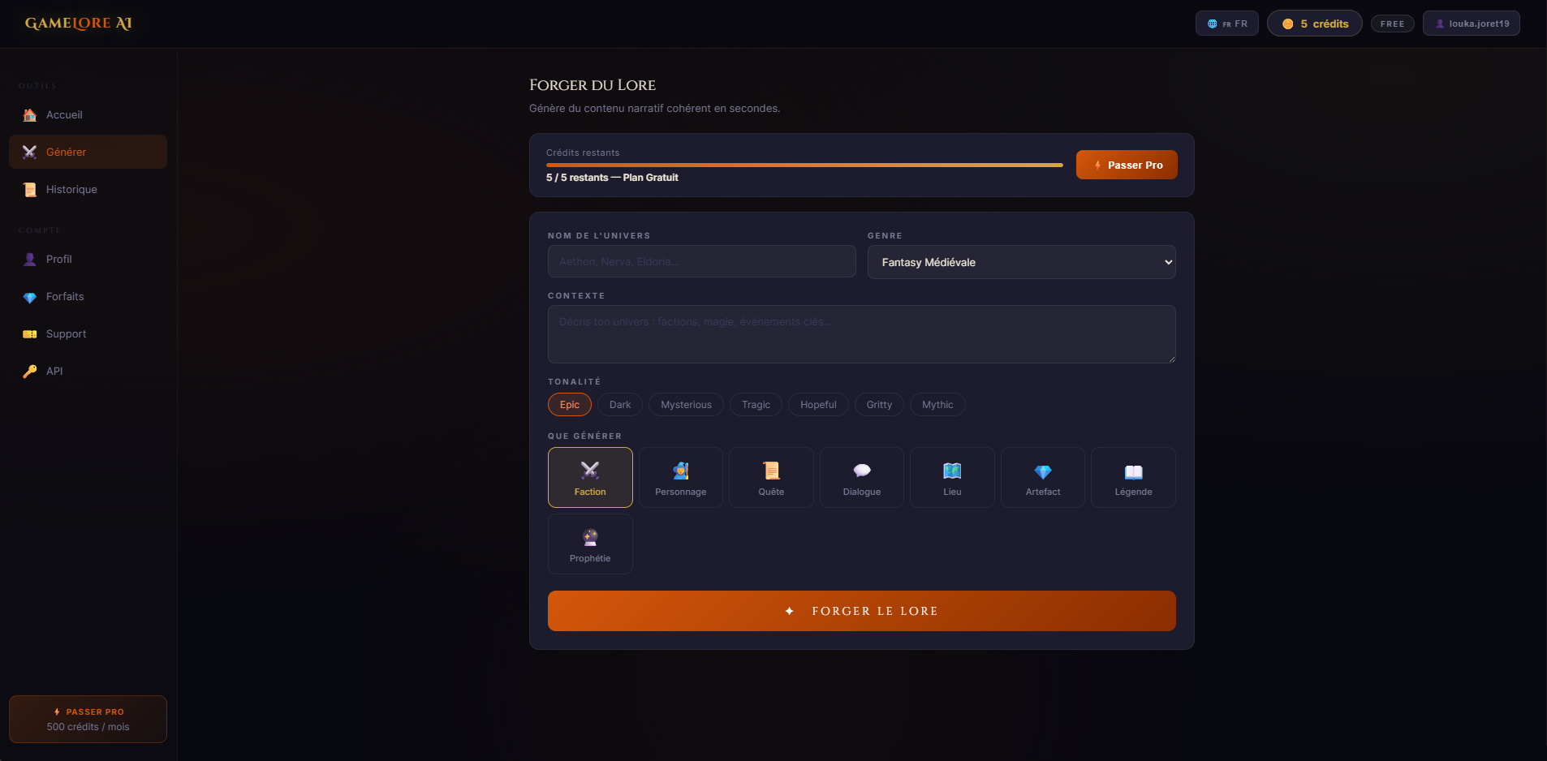Open the Générer sidebar item

tap(88, 153)
